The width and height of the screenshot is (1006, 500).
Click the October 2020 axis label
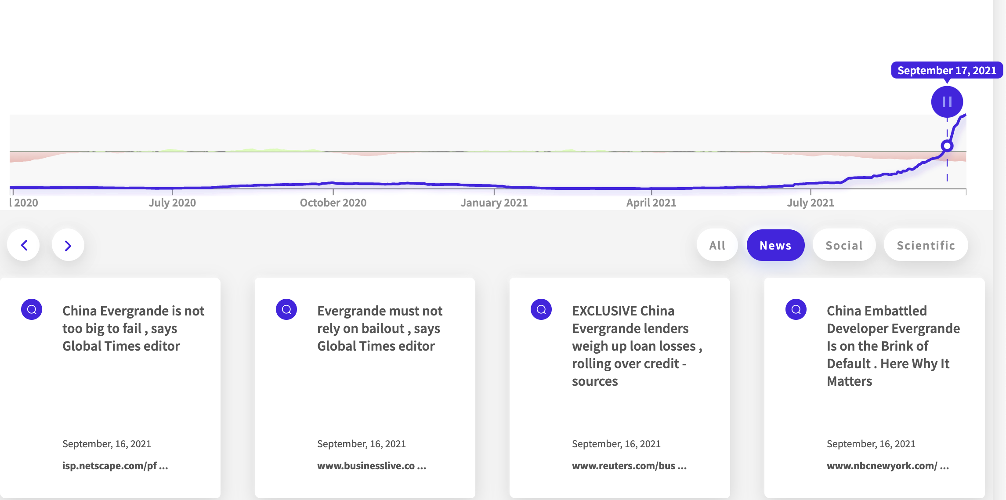(333, 203)
